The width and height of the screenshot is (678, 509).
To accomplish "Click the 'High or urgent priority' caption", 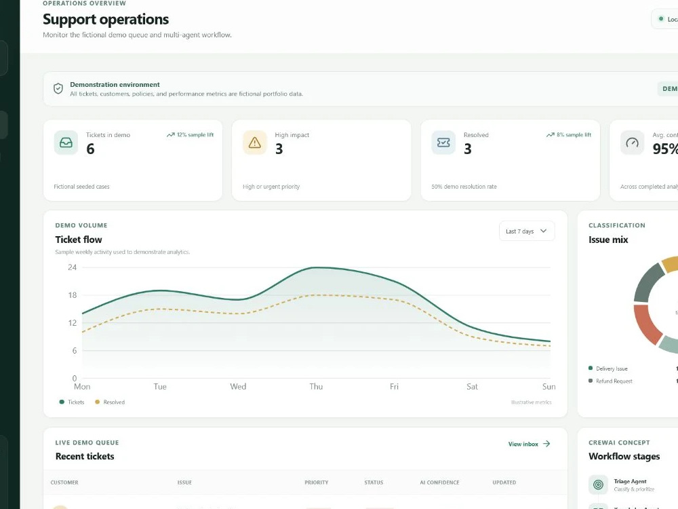I will coord(271,187).
